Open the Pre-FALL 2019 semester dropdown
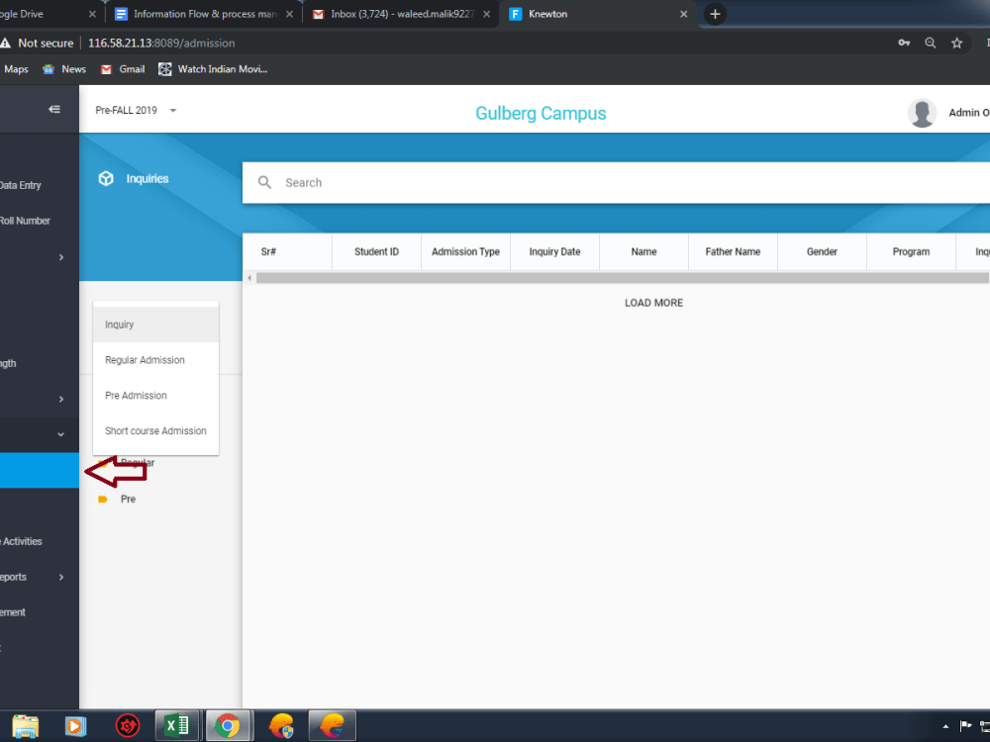 click(136, 110)
